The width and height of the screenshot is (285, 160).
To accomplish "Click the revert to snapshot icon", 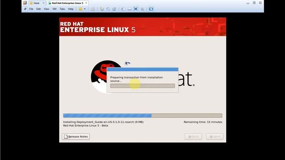I will [108, 9].
